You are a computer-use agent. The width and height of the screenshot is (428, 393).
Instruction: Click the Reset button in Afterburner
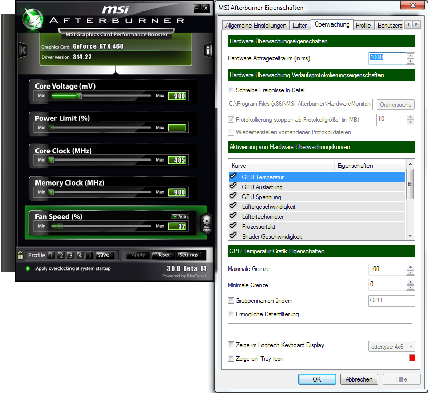click(163, 255)
